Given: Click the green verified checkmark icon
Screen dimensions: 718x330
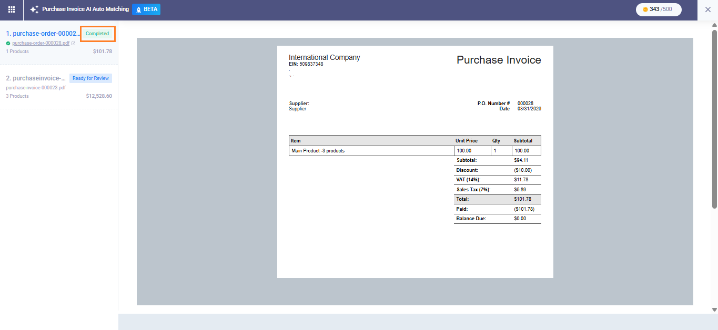Looking at the screenshot, I should tap(8, 43).
